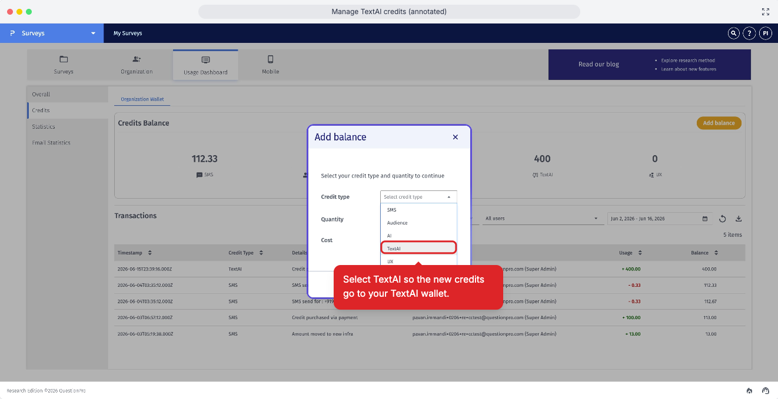Viewport: 778px width, 399px height.
Task: Click the QuestionPro logo icon
Action: [12, 33]
